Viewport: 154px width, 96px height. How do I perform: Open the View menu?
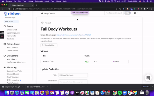click(x=24, y=1)
